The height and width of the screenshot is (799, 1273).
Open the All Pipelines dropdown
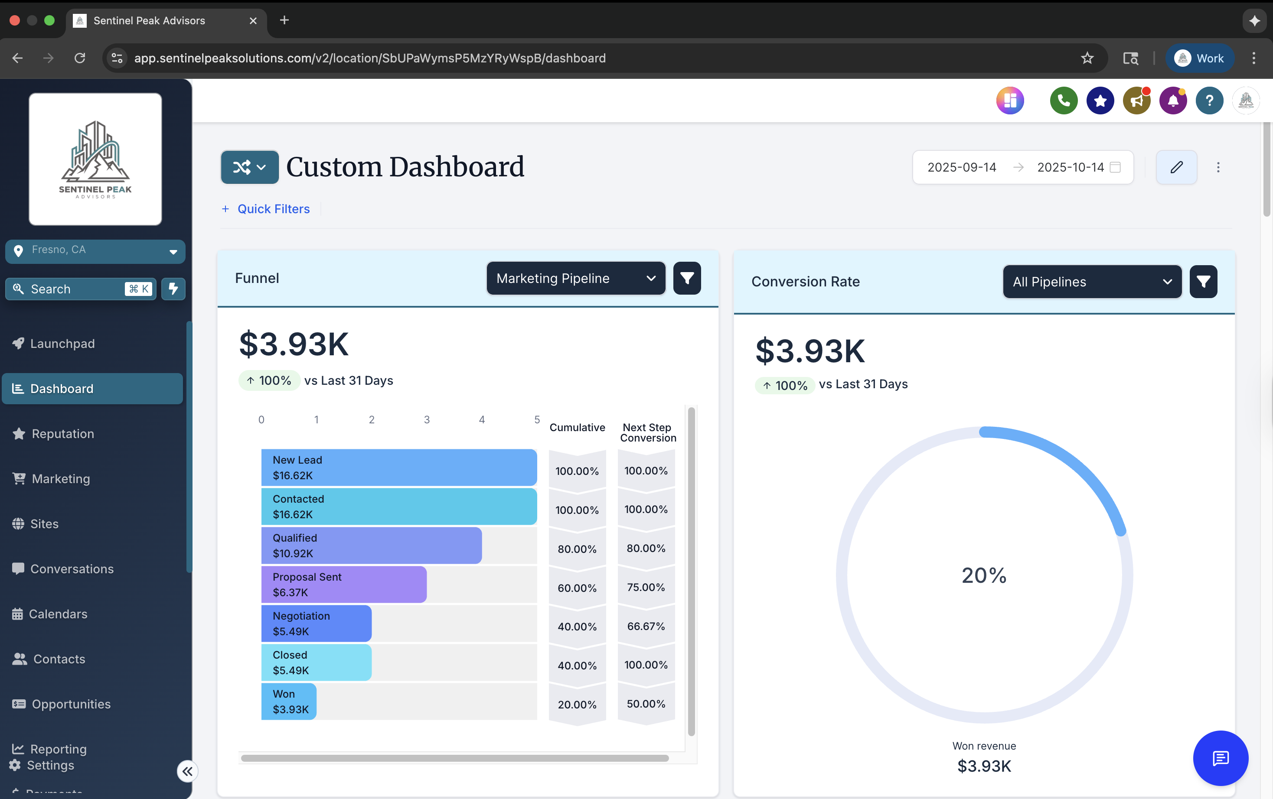click(1091, 282)
